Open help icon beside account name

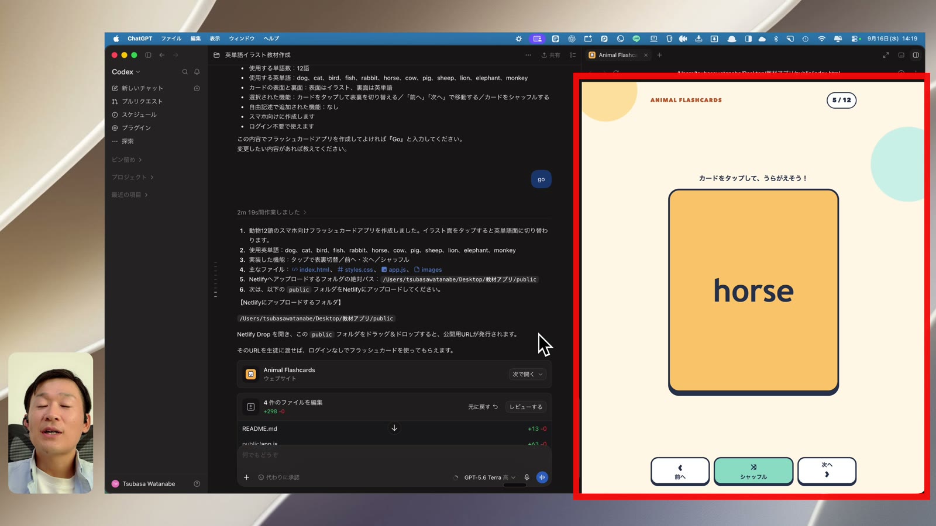pyautogui.click(x=197, y=484)
